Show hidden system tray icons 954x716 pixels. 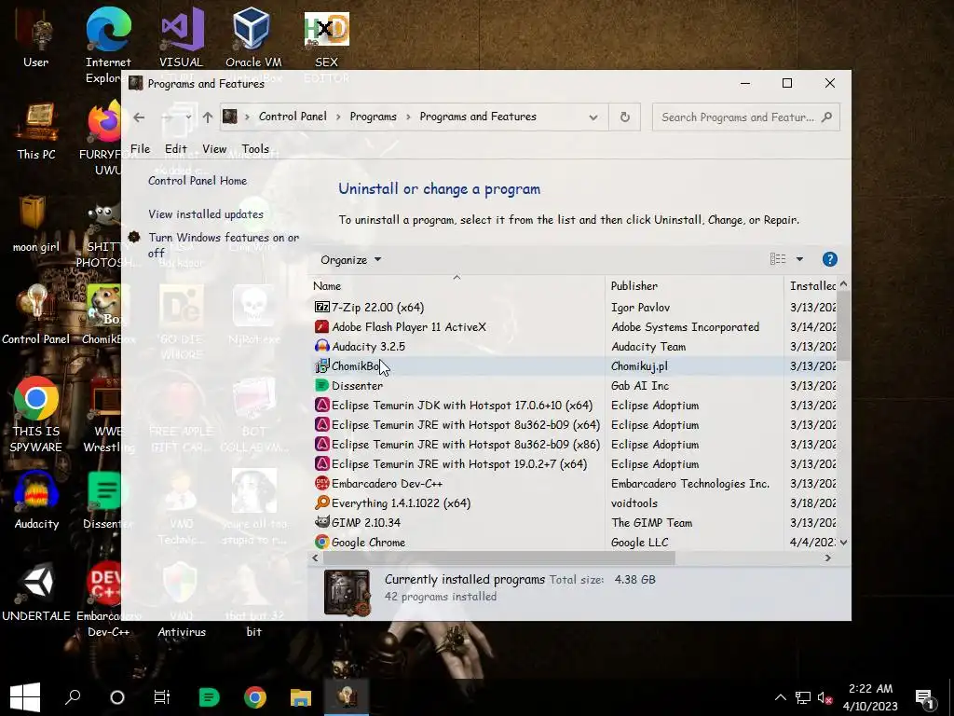[x=780, y=697]
